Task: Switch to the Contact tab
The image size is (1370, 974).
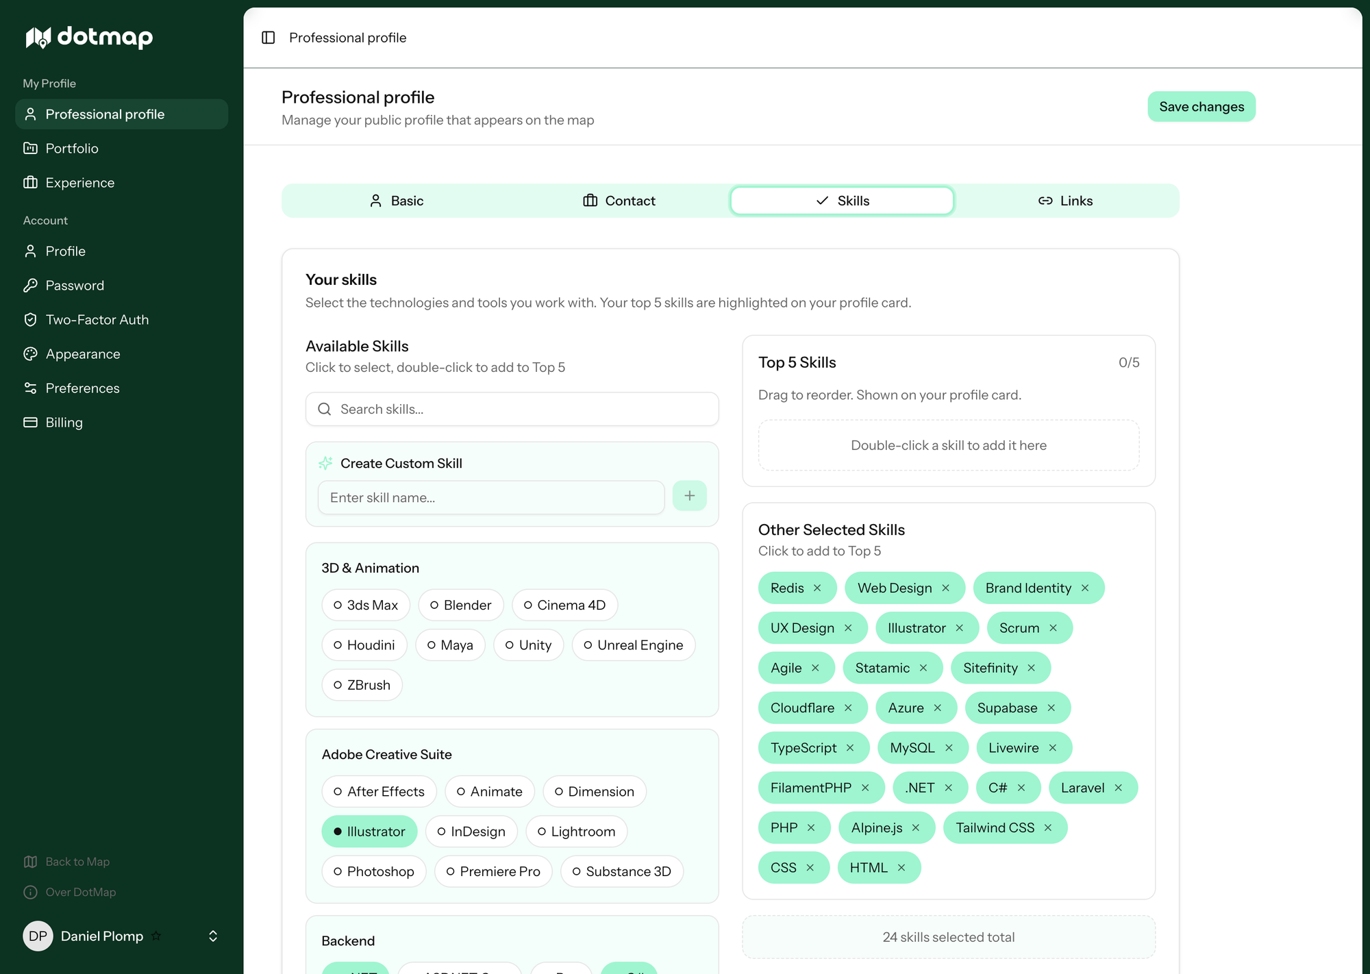Action: pos(619,201)
